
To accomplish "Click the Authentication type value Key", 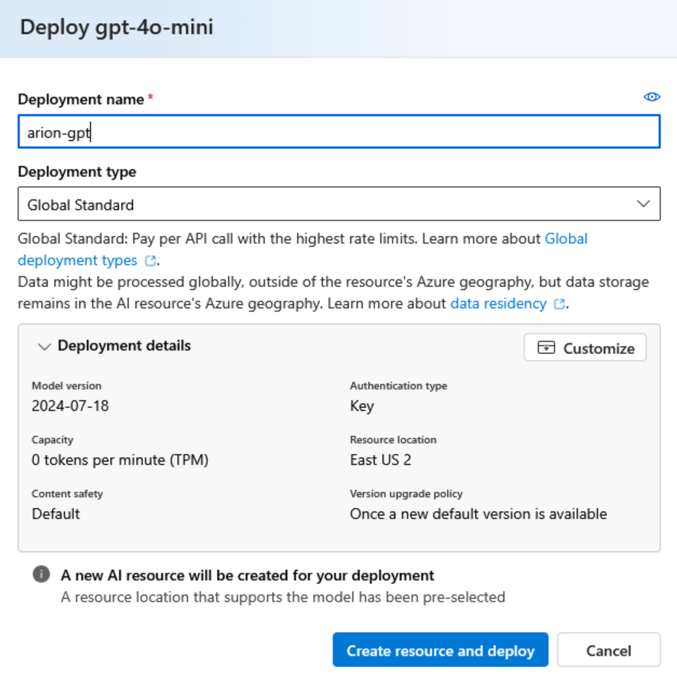I will [x=362, y=406].
